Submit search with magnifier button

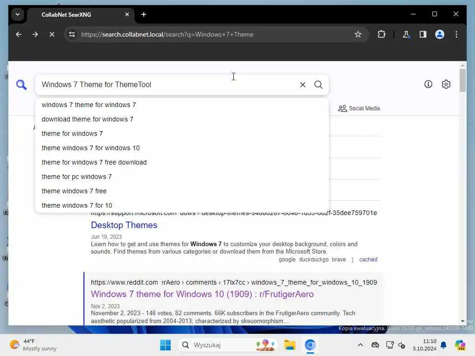[x=318, y=85]
